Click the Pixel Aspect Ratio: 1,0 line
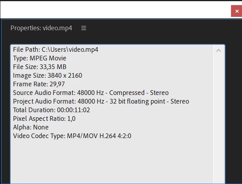Viewport: 242px width, 184px height. point(44,118)
